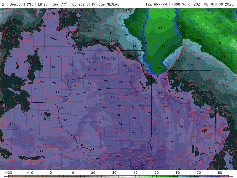237x178 pixels.
Task: Click the '10' label on the color scale
Action: (72, 173)
